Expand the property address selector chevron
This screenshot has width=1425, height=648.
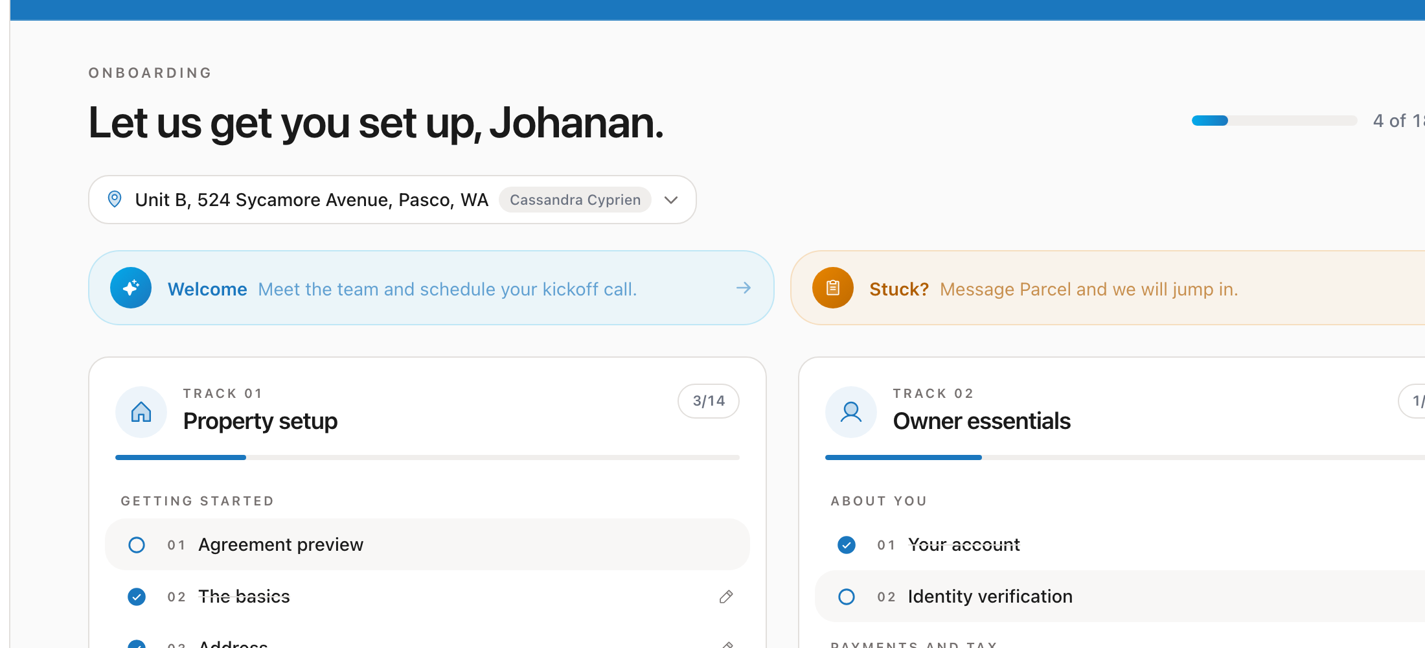click(x=671, y=200)
